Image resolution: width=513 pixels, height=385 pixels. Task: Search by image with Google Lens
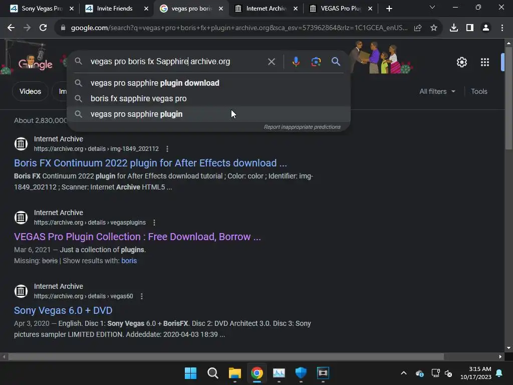316,62
